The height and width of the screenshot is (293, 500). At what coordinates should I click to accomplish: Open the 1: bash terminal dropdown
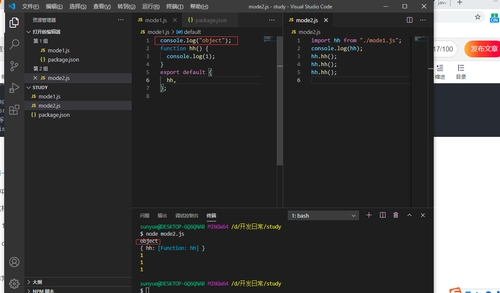point(323,216)
